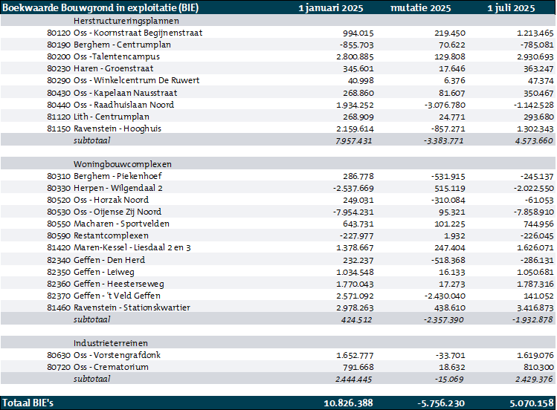The height and width of the screenshot is (410, 557).
Task: Click the 'Oss - Raadhuislaan Noord' project name
Action: (x=123, y=105)
